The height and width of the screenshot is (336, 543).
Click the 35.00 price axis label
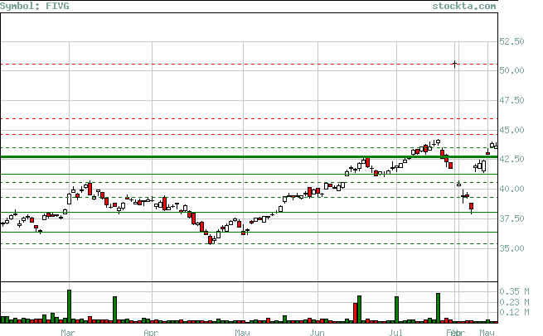click(511, 248)
